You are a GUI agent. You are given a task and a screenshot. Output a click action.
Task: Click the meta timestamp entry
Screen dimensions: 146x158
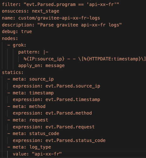(33, 93)
